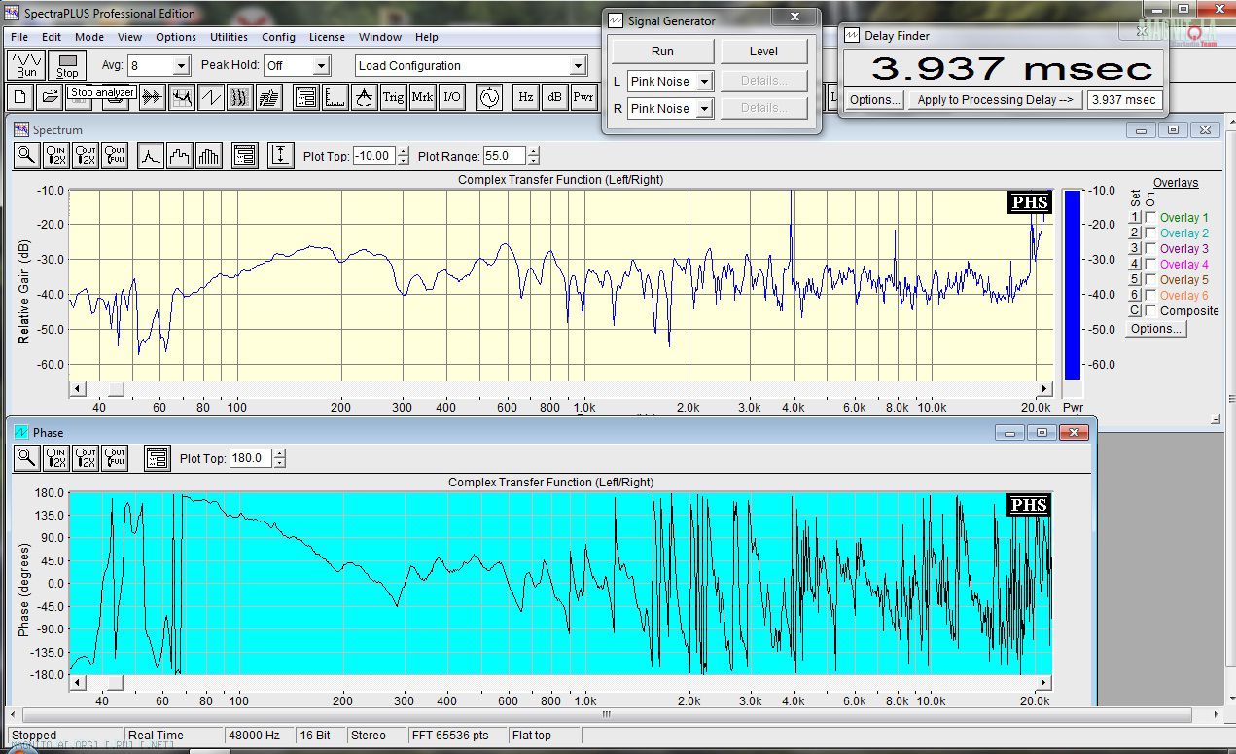This screenshot has height=754, width=1236.
Task: Click the Stop analyzer button
Action: (x=67, y=65)
